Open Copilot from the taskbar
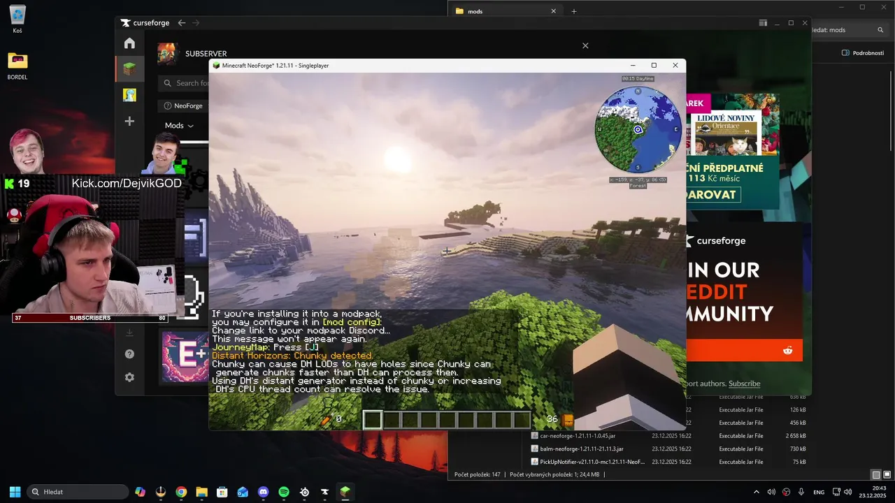The height and width of the screenshot is (503, 895). pos(140,492)
